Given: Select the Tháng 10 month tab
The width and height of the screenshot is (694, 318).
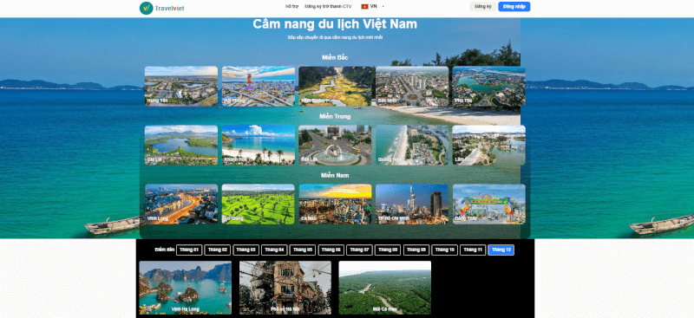Looking at the screenshot, I should [x=445, y=250].
